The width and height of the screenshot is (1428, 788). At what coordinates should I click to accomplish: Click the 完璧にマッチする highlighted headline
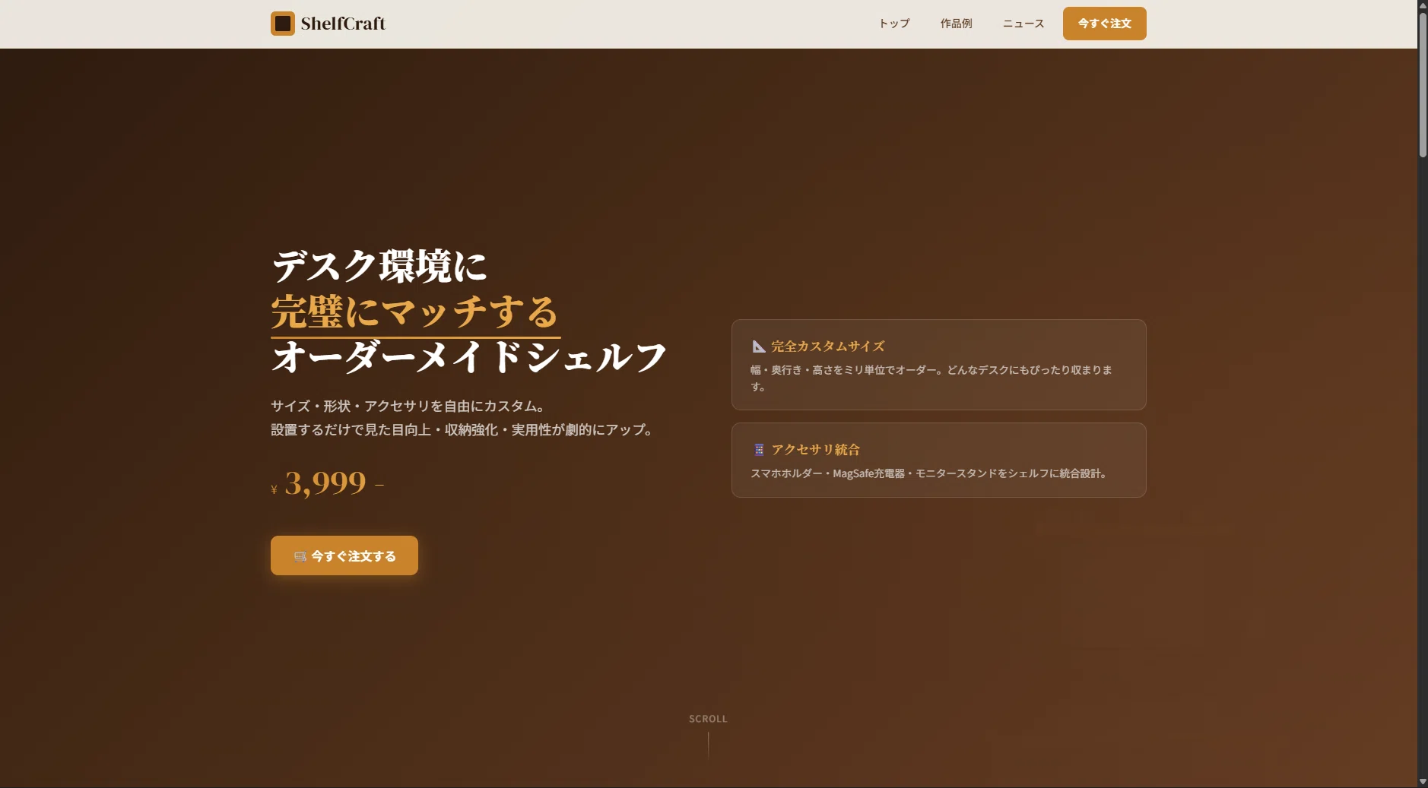(x=415, y=312)
